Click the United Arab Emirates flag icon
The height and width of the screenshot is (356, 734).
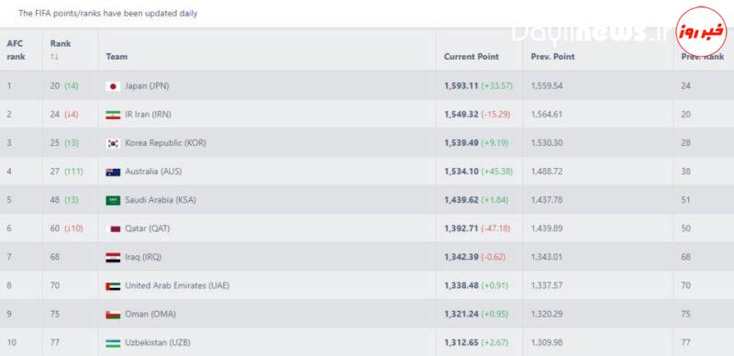coord(113,286)
